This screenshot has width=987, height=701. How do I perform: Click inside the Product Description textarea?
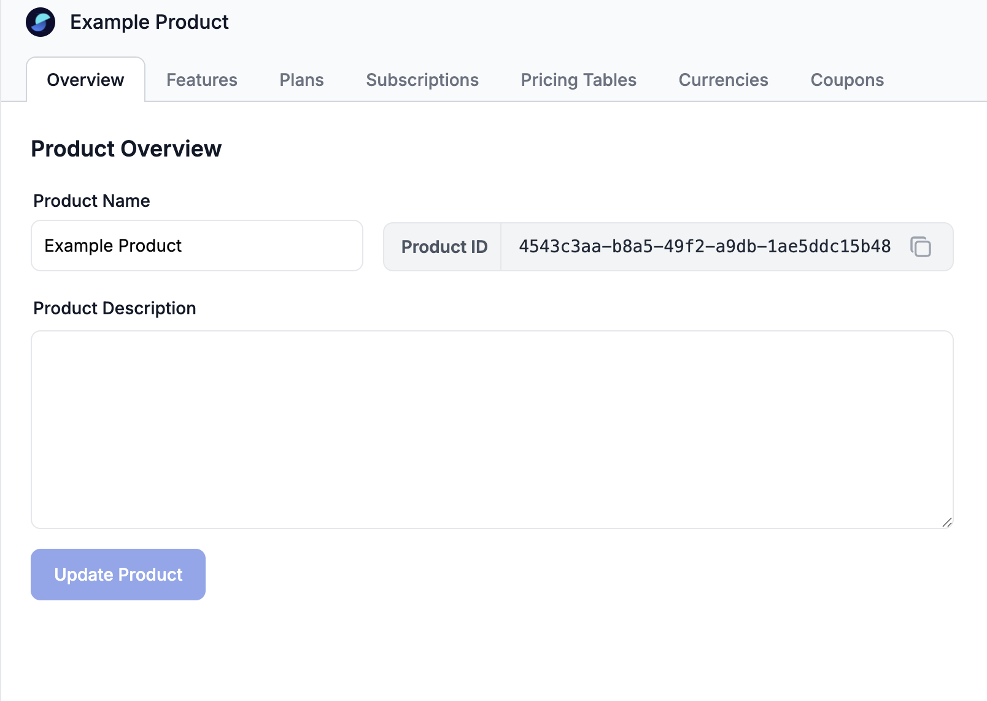[x=491, y=430]
